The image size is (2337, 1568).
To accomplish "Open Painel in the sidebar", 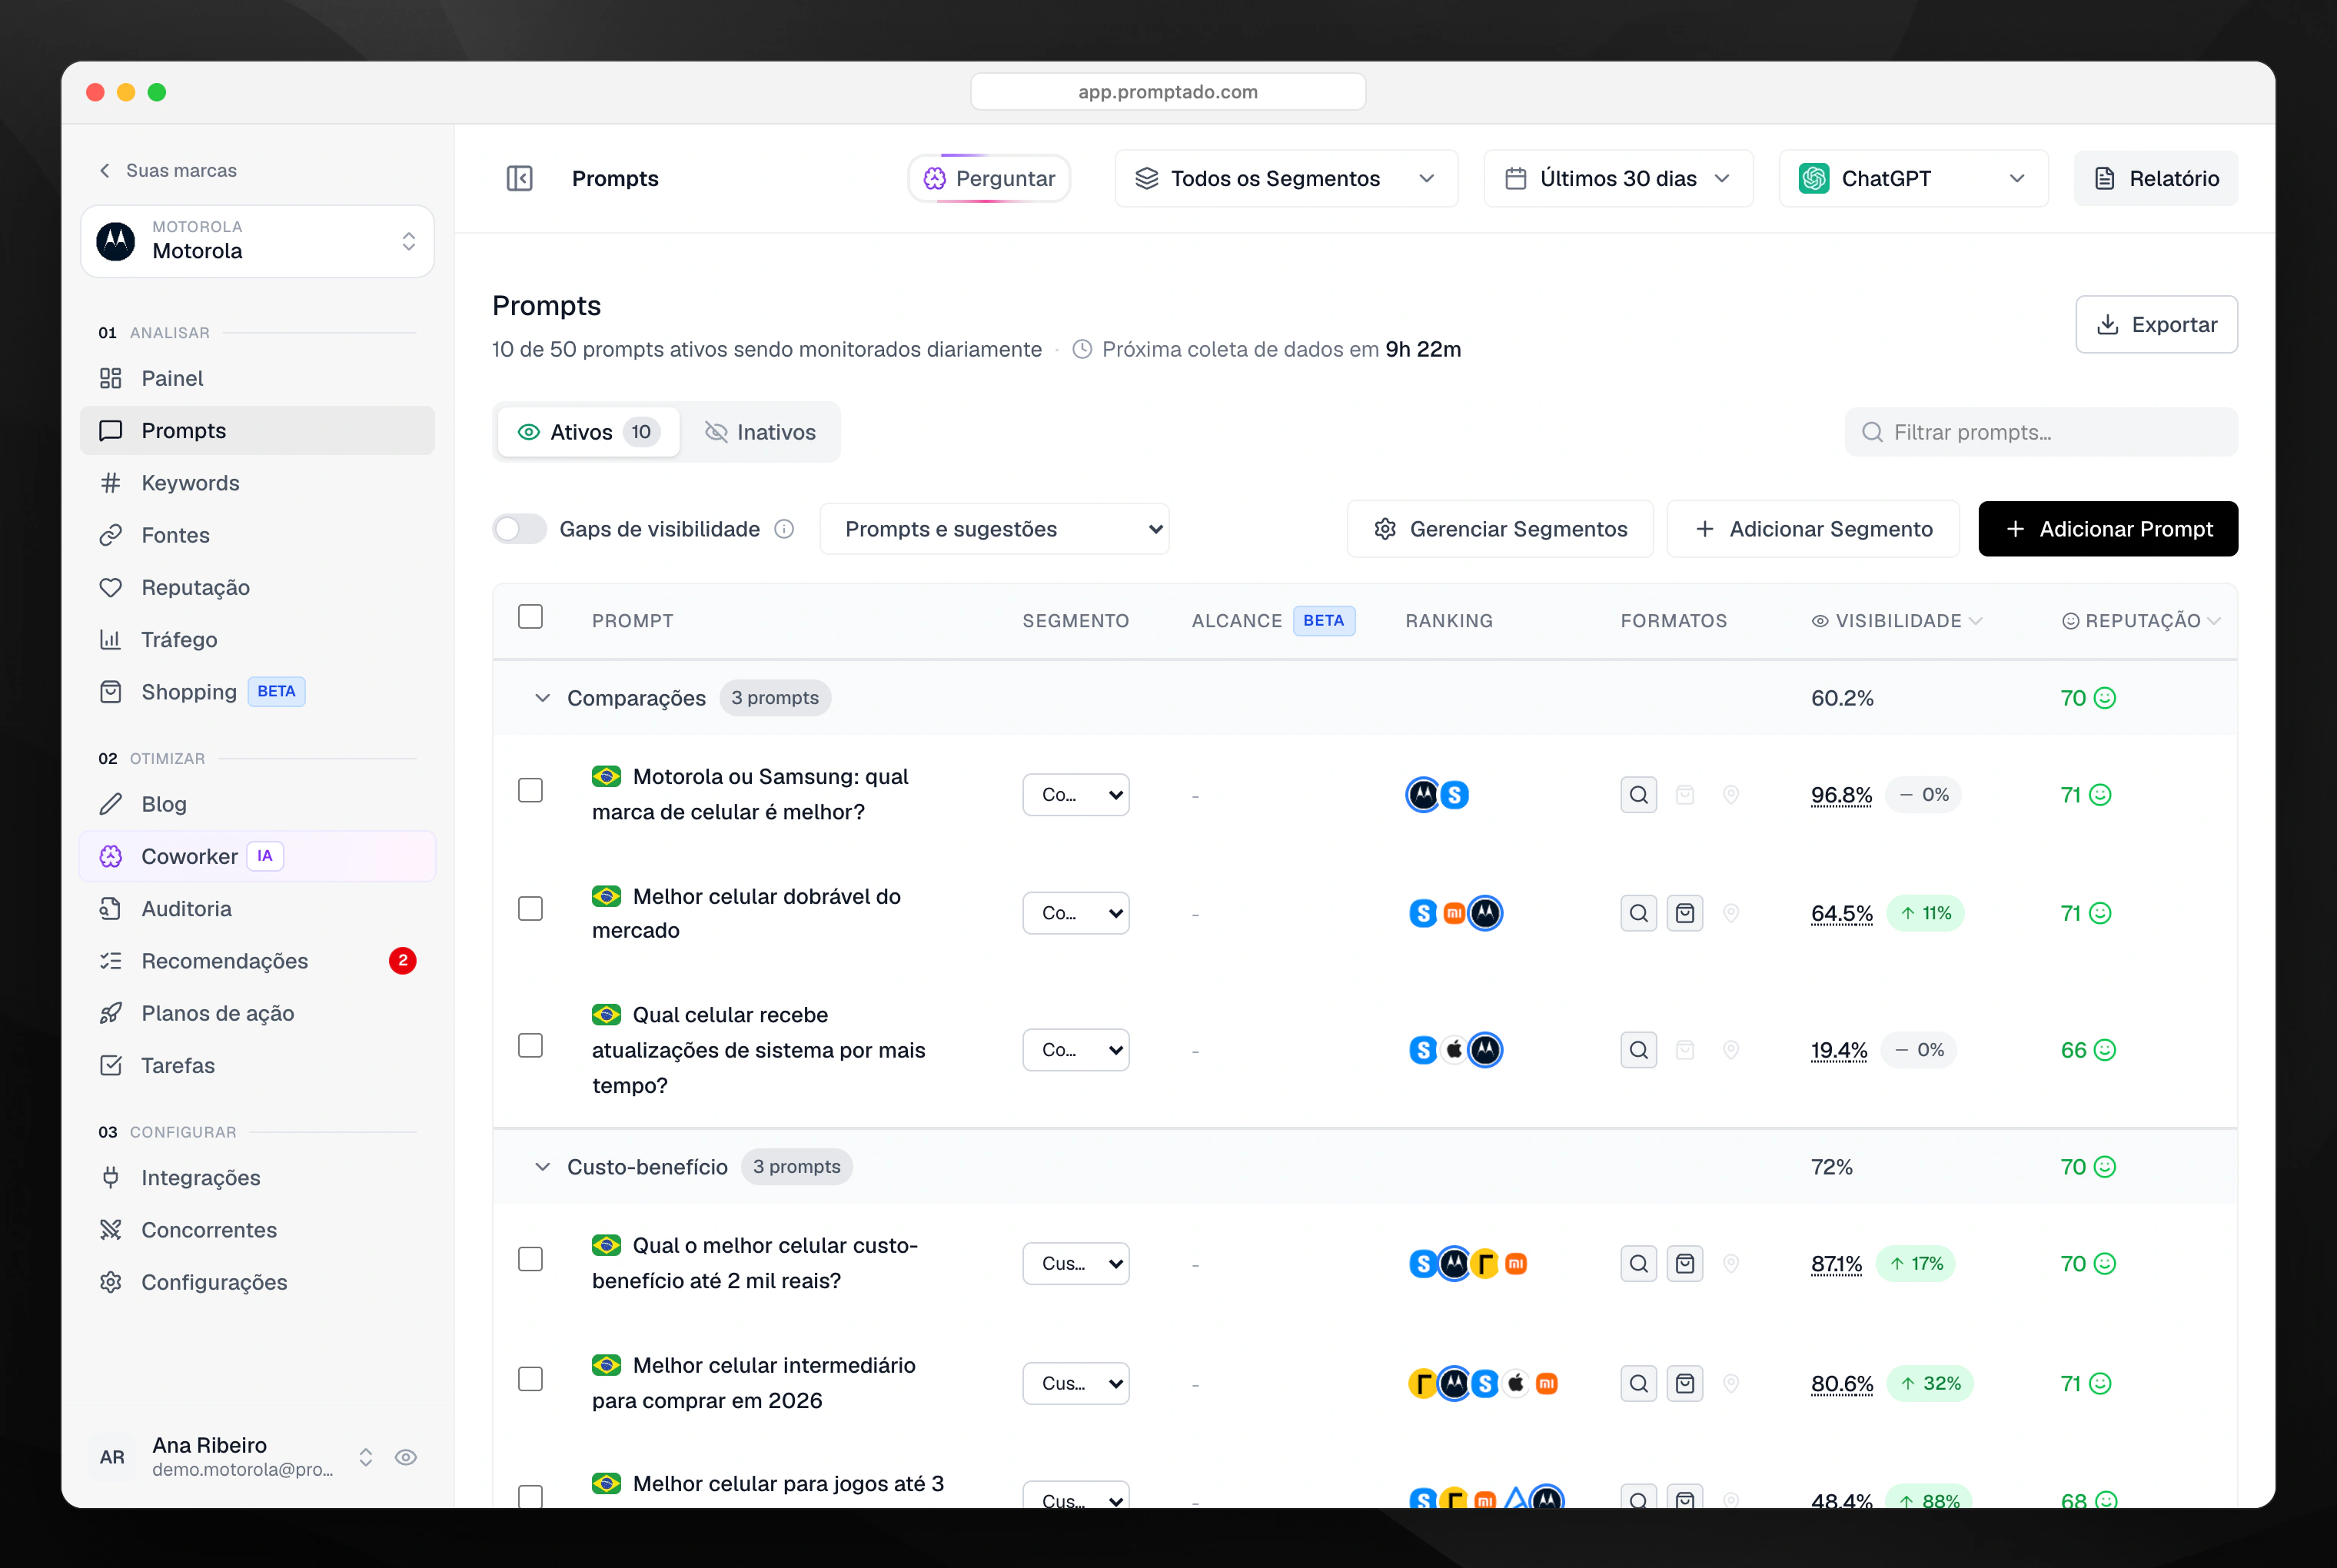I will click(257, 378).
